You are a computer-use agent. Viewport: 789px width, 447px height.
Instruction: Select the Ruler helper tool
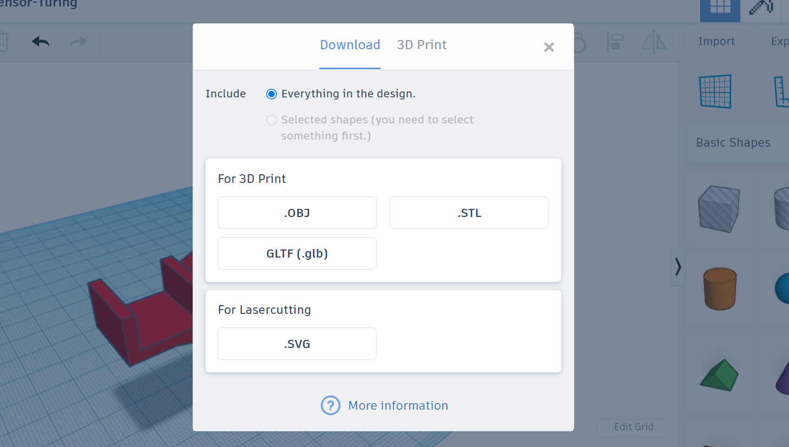point(781,91)
